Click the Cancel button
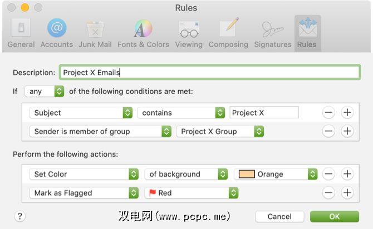 [x=279, y=216]
